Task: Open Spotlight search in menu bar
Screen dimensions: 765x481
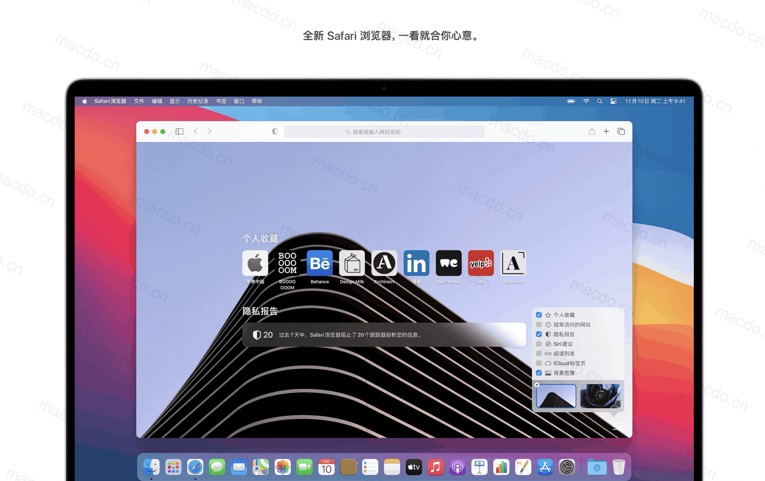Action: tap(600, 101)
